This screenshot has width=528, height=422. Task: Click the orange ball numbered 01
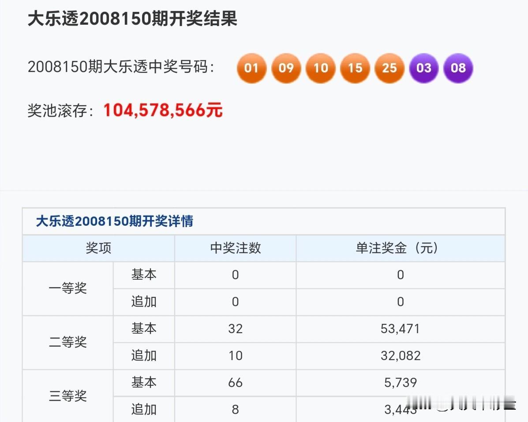[x=251, y=68]
